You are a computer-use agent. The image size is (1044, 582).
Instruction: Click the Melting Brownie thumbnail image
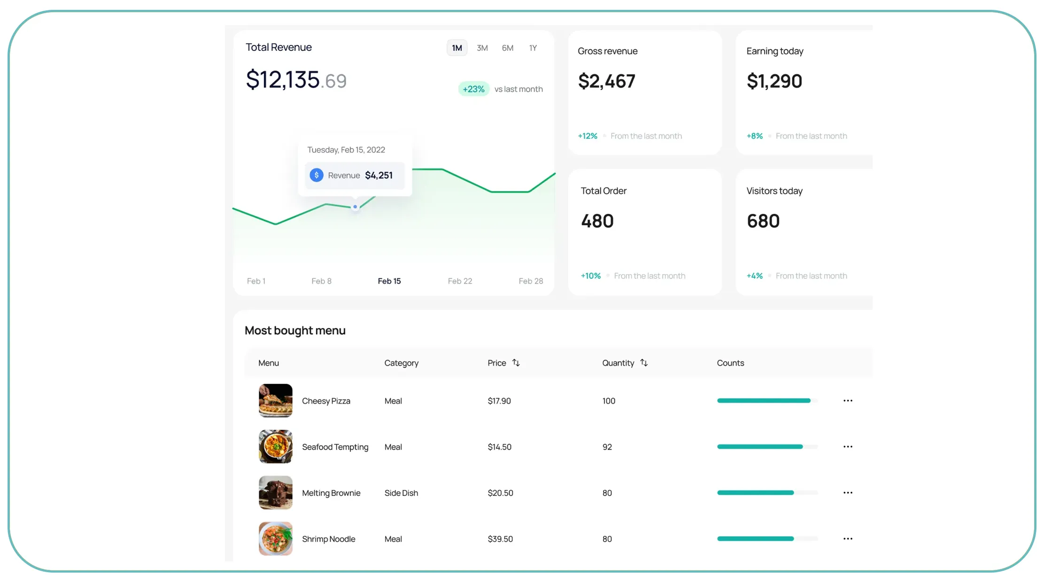pyautogui.click(x=276, y=492)
